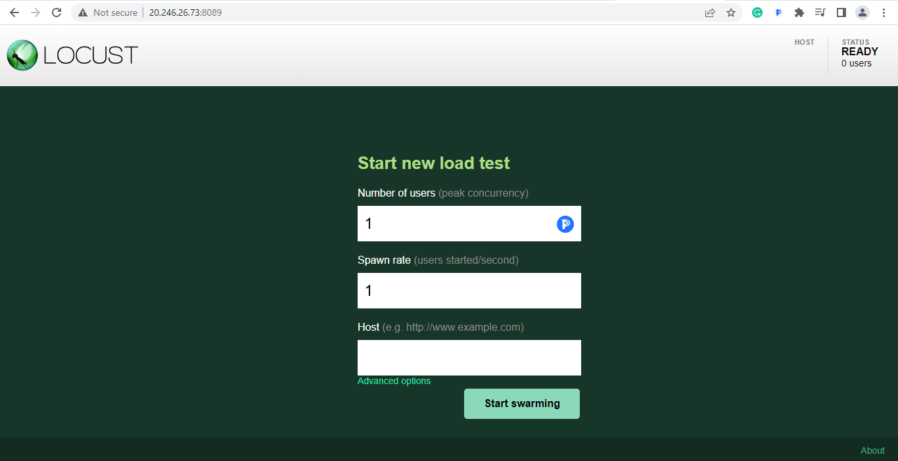Open the Grammarly extension icon
This screenshot has width=898, height=461.
[x=757, y=12]
